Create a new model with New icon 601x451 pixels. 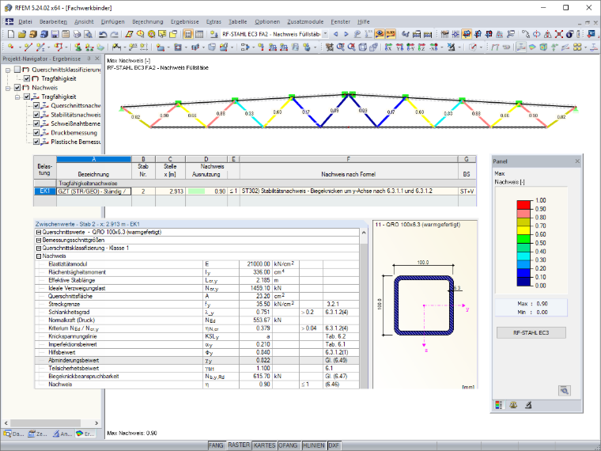pos(11,35)
